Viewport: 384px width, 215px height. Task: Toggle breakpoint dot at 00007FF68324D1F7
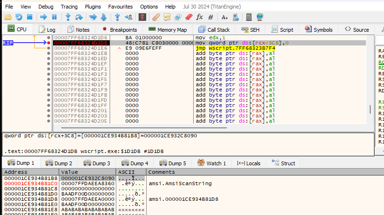tap(48, 85)
